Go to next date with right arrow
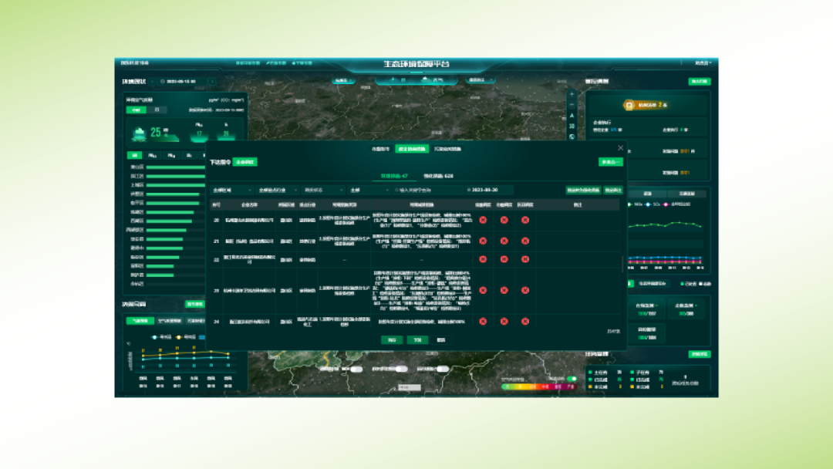This screenshot has width=833, height=469. click(211, 81)
